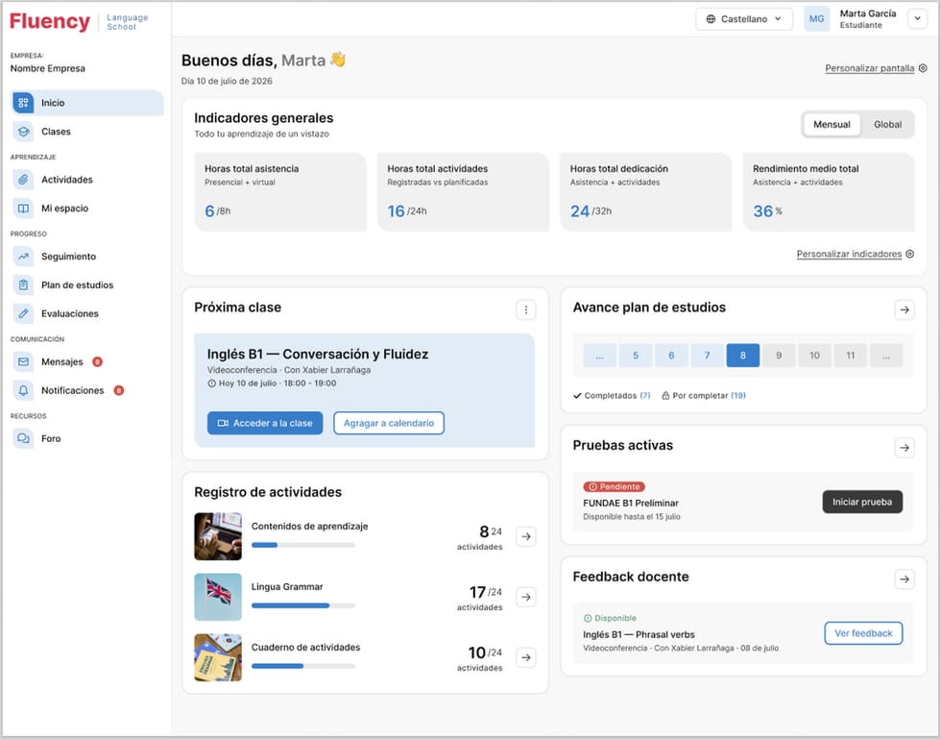
Task: Click the Actividades paperclip icon
Action: (x=23, y=180)
